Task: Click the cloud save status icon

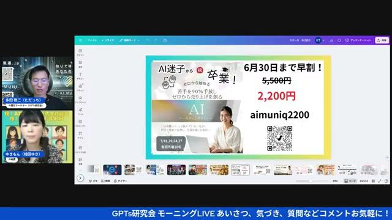Action: point(165,40)
